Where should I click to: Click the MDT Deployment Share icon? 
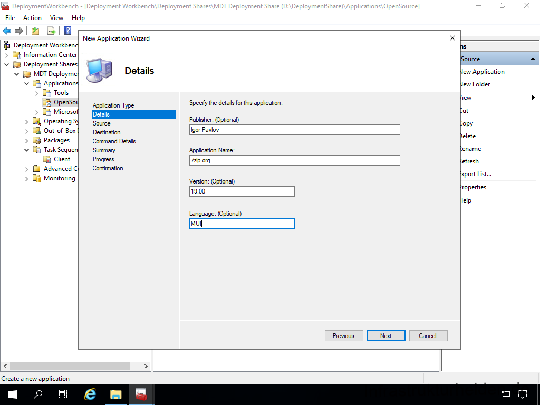pos(26,74)
